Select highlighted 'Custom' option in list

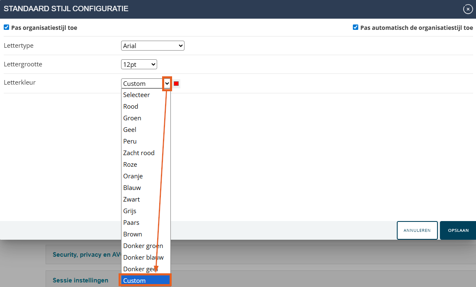pyautogui.click(x=146, y=280)
